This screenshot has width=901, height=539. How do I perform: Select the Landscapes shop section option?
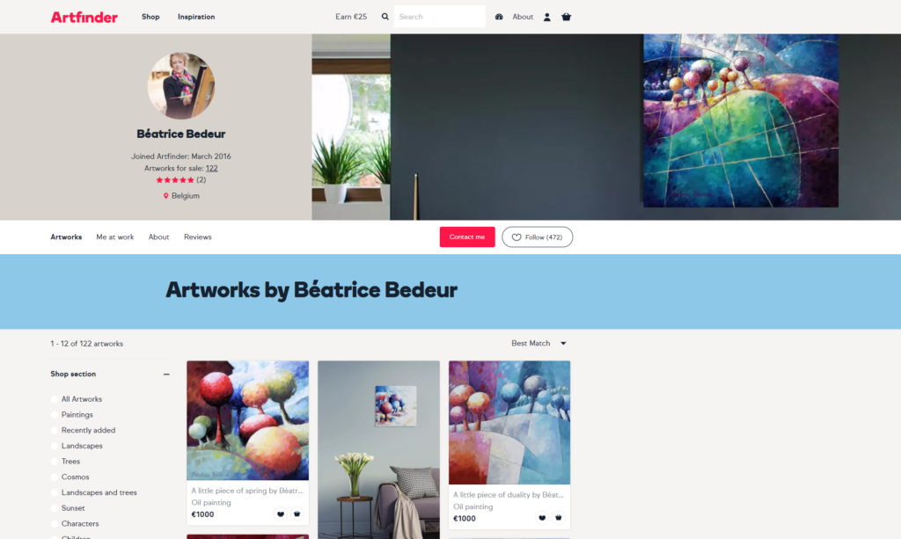77,446
